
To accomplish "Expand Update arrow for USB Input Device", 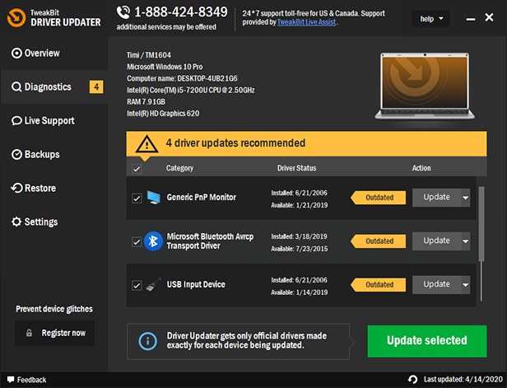I will pyautogui.click(x=466, y=285).
